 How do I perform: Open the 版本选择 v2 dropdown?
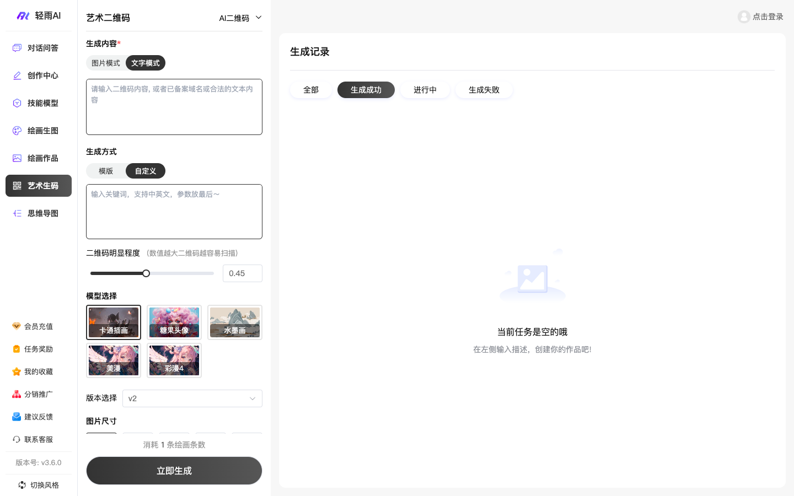coord(192,398)
